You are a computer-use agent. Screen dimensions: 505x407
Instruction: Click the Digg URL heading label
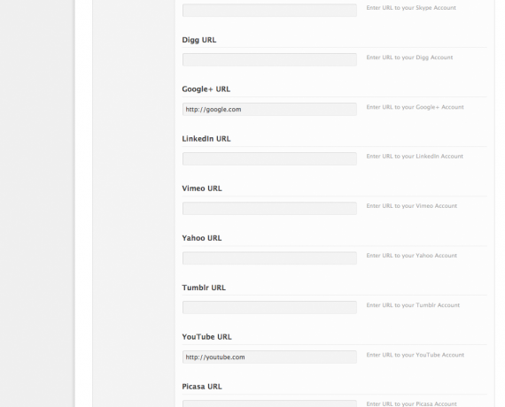click(x=199, y=40)
